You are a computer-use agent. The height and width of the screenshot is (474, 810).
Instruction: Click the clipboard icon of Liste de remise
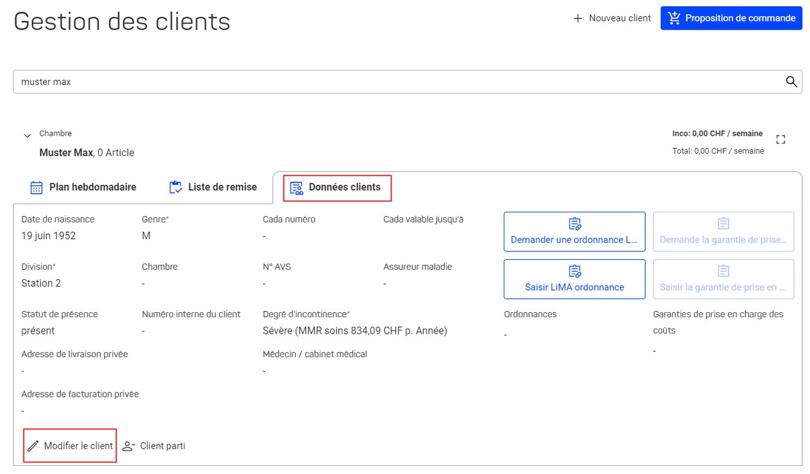click(x=175, y=188)
